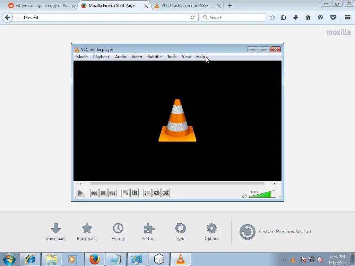This screenshot has height=266, width=355.
Task: Launch Internet Explorer from taskbar
Action: pos(31,259)
